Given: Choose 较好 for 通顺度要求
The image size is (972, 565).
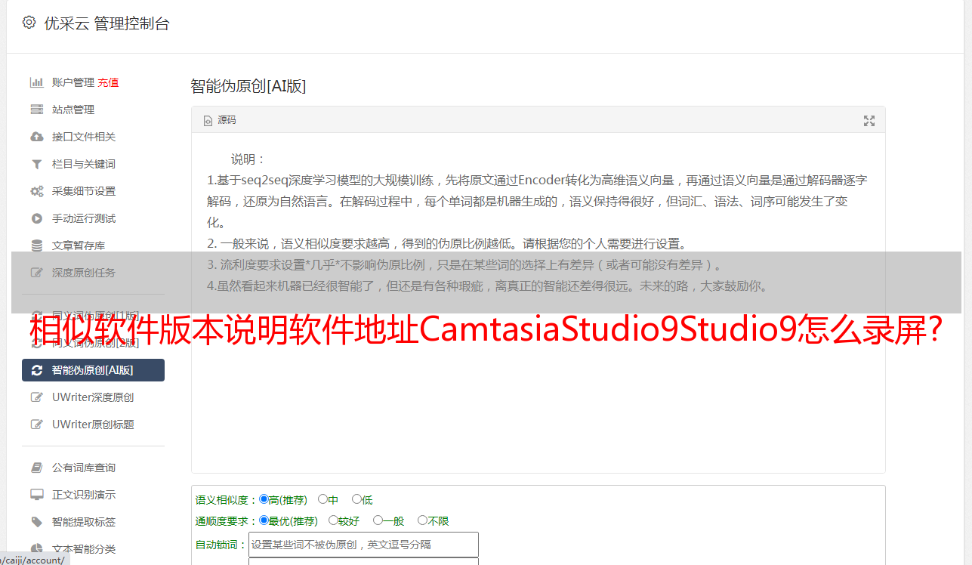Looking at the screenshot, I should click(333, 520).
